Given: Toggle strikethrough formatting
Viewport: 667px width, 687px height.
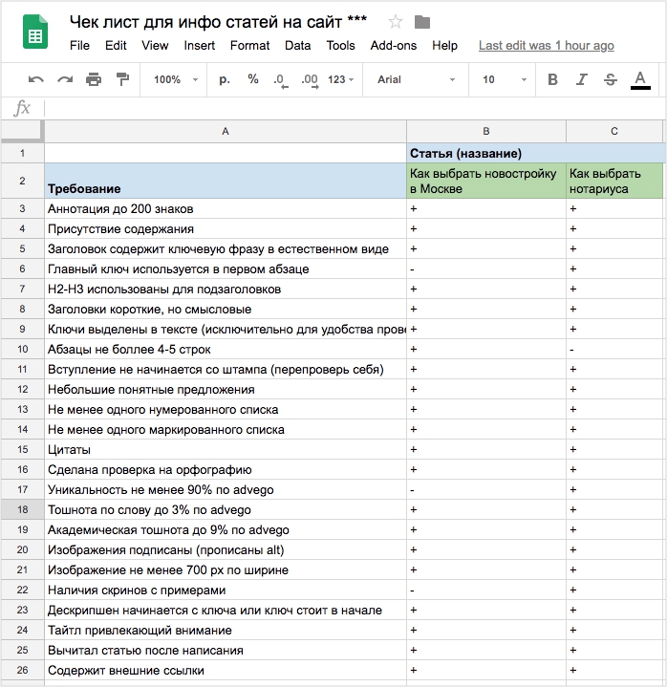Looking at the screenshot, I should 611,79.
